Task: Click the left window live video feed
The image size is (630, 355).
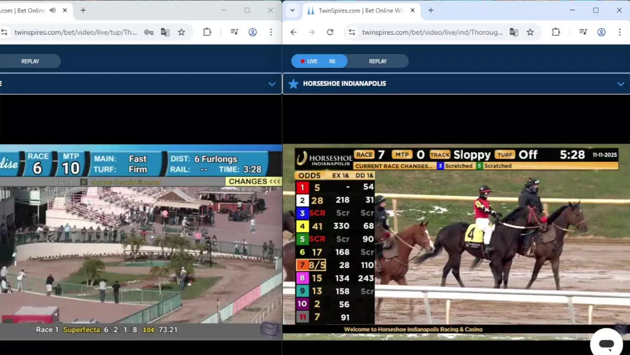Action: coord(141,242)
